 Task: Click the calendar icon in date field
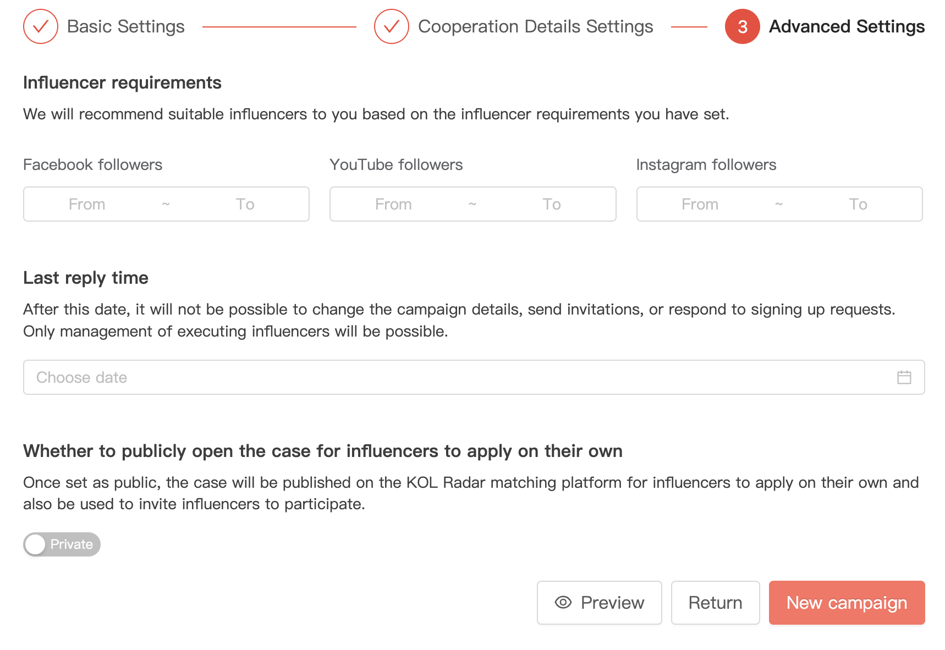coord(904,377)
